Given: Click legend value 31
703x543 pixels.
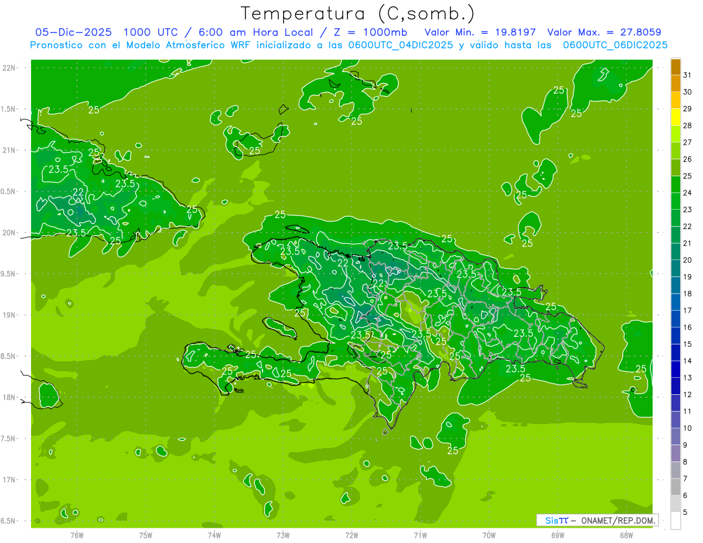Looking at the screenshot, I should click(x=687, y=75).
